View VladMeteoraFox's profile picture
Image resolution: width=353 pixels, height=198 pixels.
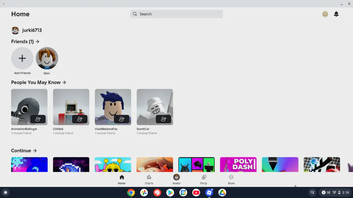[113, 107]
